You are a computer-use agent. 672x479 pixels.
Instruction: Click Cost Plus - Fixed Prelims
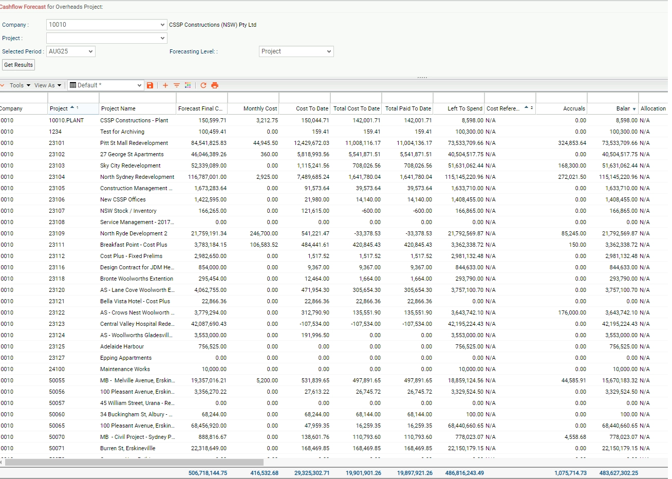click(x=131, y=256)
